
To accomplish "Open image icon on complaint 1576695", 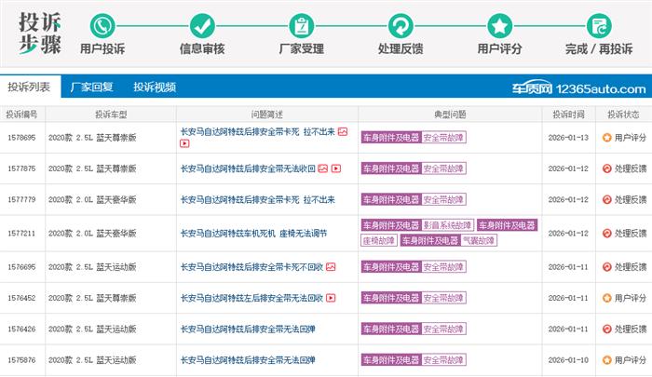I will (x=331, y=266).
